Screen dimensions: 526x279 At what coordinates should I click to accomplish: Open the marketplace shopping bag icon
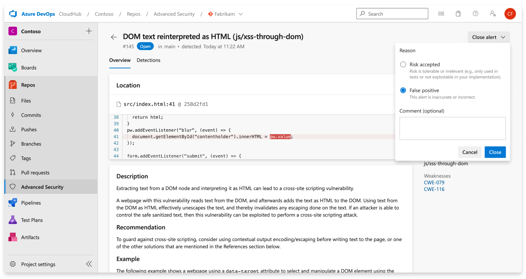point(458,13)
